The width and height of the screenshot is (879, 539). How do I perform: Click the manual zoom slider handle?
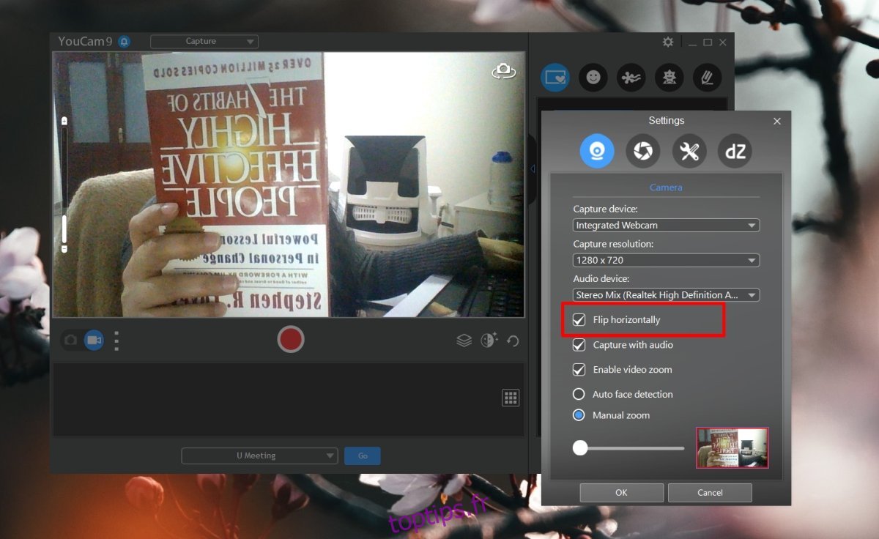(x=580, y=447)
